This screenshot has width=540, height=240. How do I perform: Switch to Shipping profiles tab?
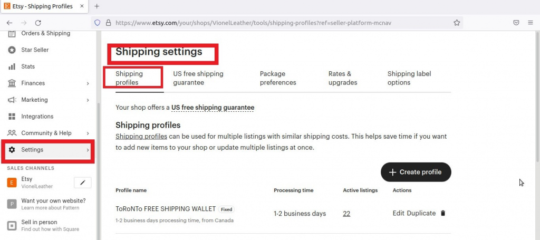pos(129,78)
